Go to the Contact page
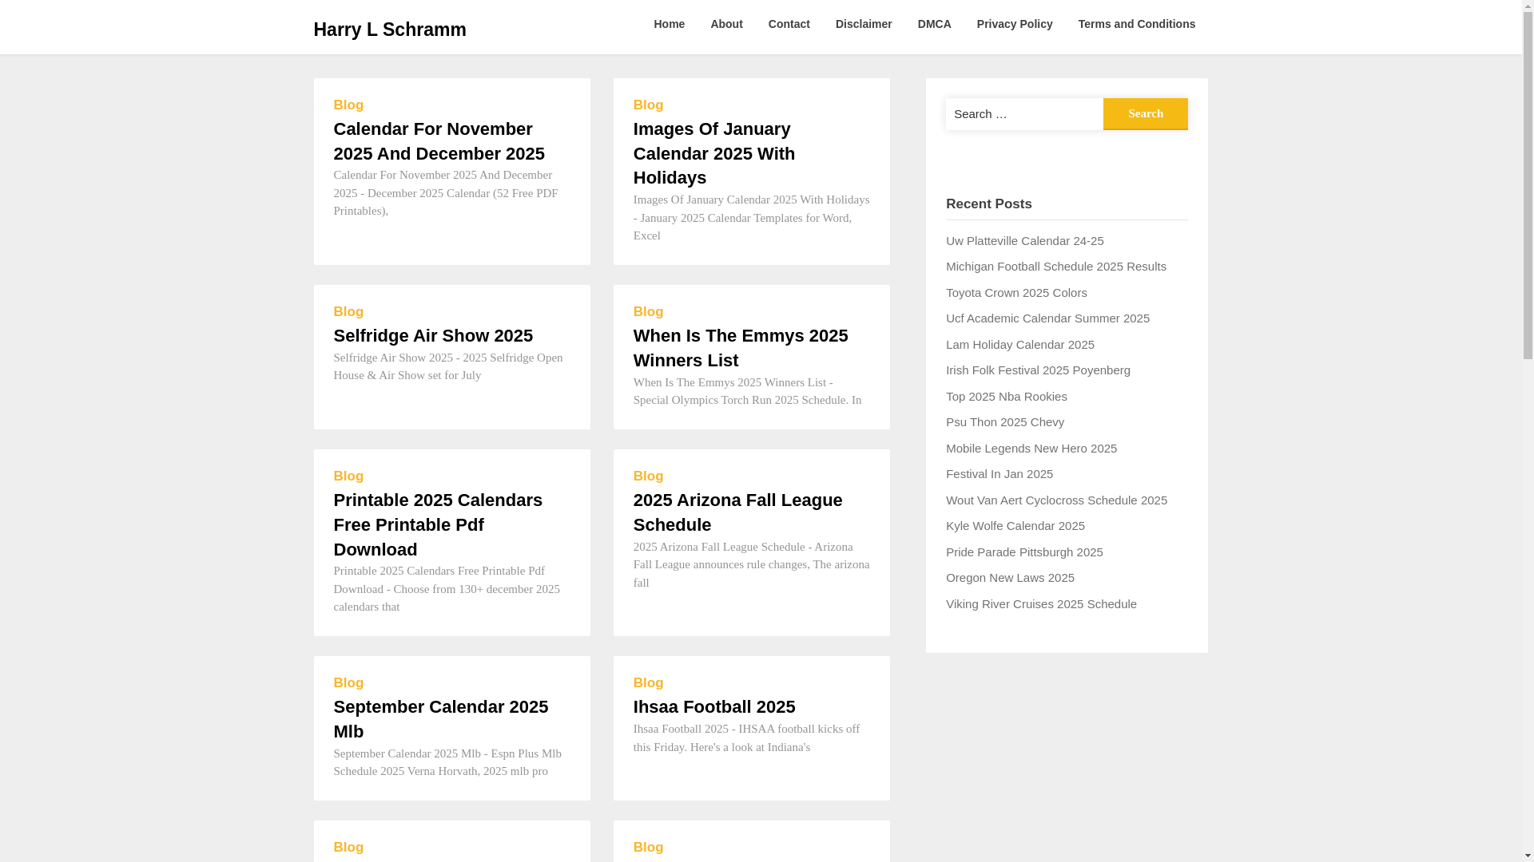1534x862 pixels. coord(789,24)
